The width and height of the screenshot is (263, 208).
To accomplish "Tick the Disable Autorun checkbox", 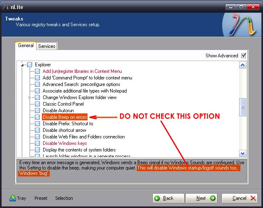I will [37, 111].
